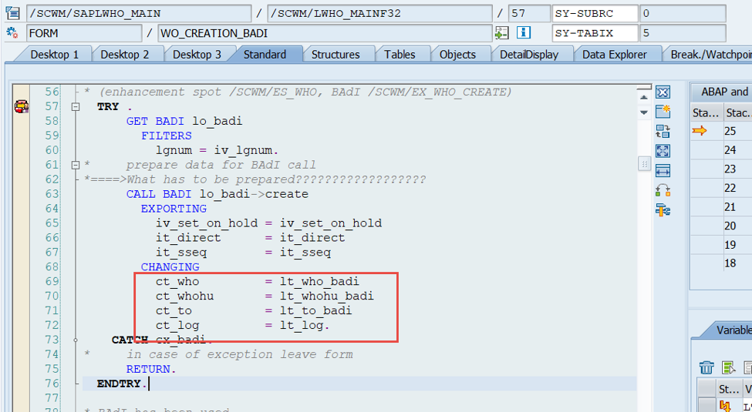Image resolution: width=752 pixels, height=412 pixels.
Task: Open the Data Explorer tab
Action: [615, 54]
